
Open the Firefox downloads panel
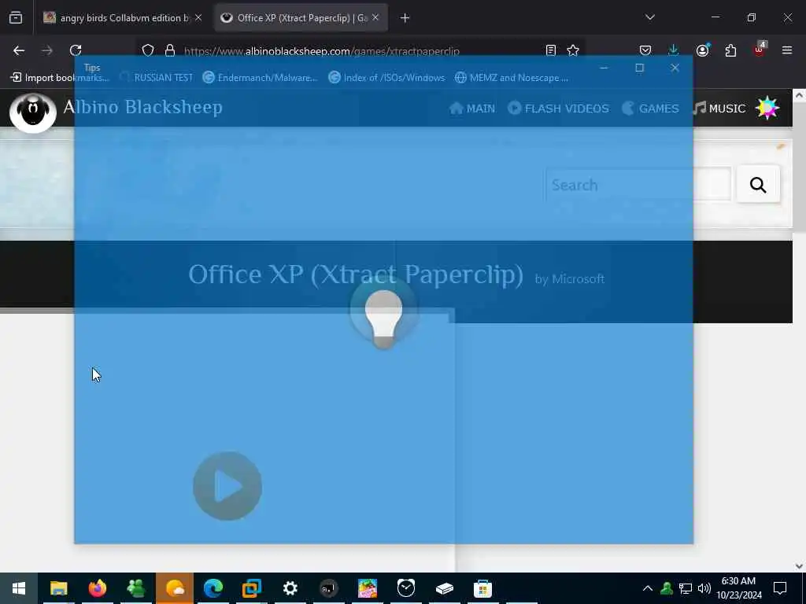point(674,50)
